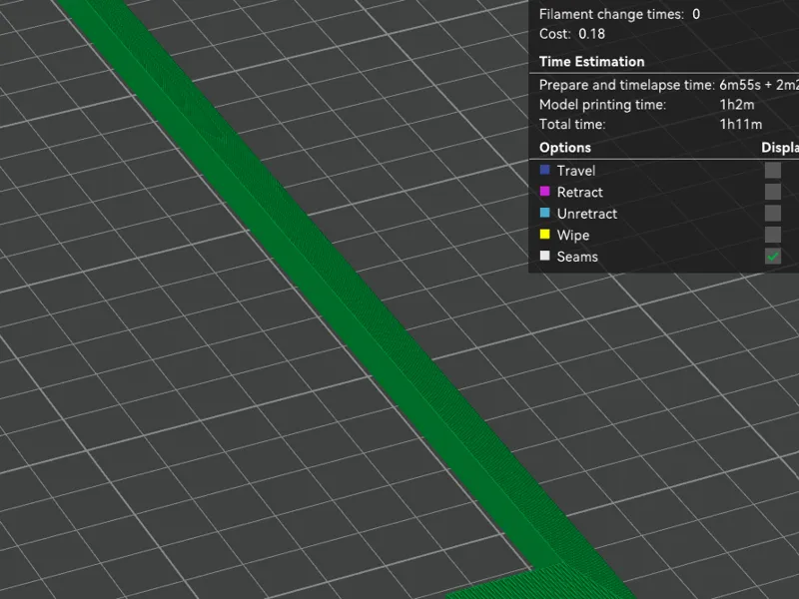The width and height of the screenshot is (799, 599).
Task: Click the Model printing time value 1h2m
Action: tap(737, 105)
